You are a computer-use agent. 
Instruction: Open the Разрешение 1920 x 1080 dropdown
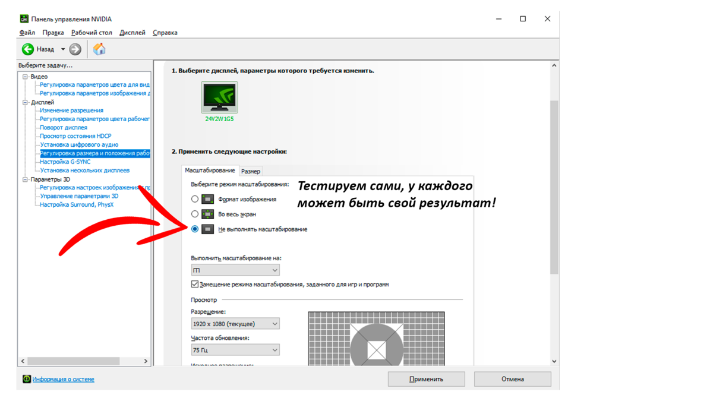235,324
